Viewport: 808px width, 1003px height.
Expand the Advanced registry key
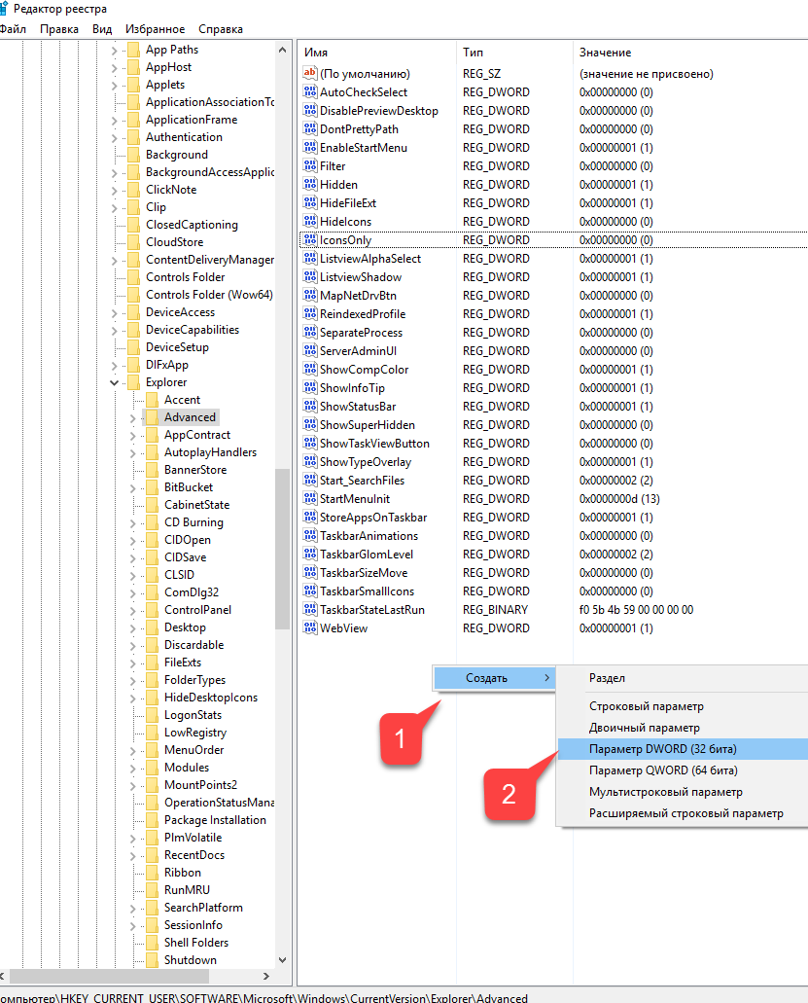[132, 417]
